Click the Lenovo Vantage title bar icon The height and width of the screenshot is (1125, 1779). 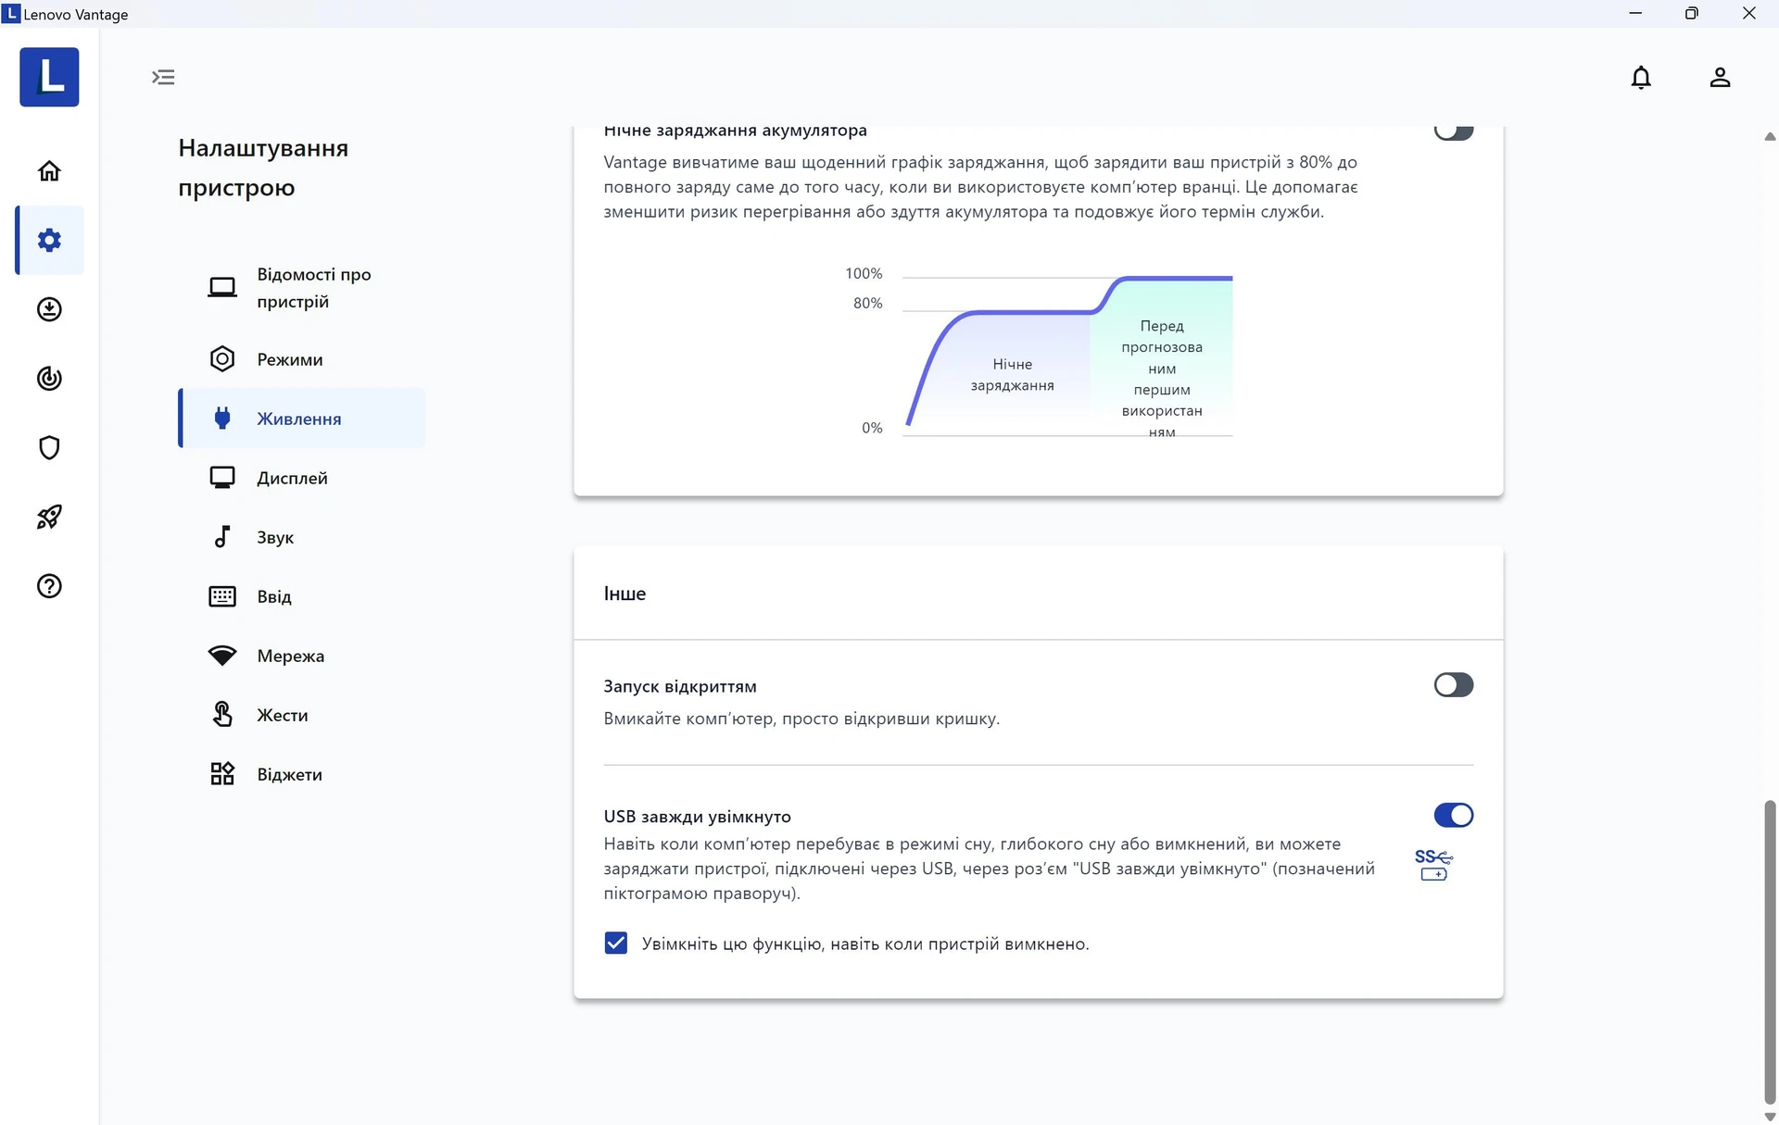pyautogui.click(x=11, y=14)
